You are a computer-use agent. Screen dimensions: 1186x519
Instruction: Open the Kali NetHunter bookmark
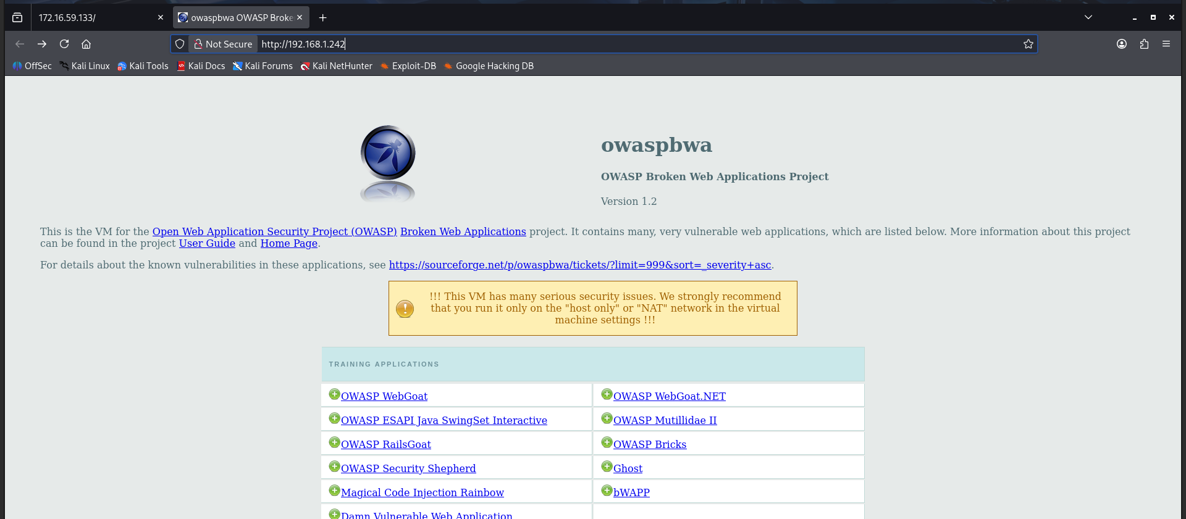(x=336, y=66)
